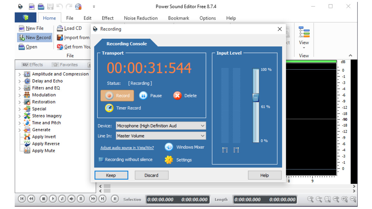Click Open in the Home ribbon

(28, 47)
